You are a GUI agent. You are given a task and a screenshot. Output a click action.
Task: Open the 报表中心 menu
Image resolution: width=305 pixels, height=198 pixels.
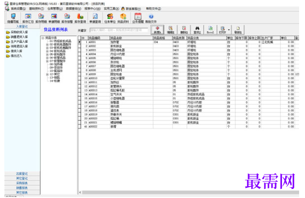click(x=92, y=9)
